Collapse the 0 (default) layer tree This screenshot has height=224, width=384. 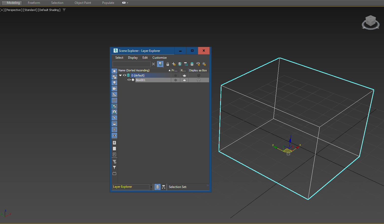tap(120, 75)
